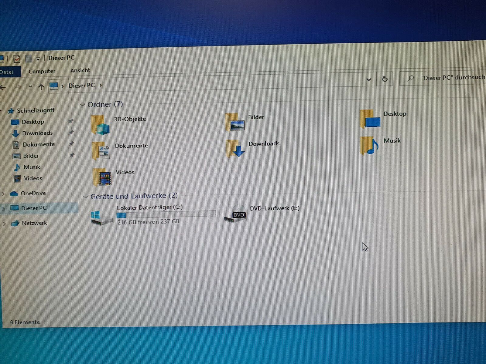Open the address bar history dropdown
Viewport: 486px width, 364px height.
(369, 79)
